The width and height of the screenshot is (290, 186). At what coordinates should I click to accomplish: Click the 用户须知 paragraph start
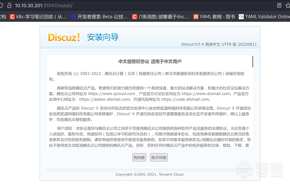tap(64, 128)
